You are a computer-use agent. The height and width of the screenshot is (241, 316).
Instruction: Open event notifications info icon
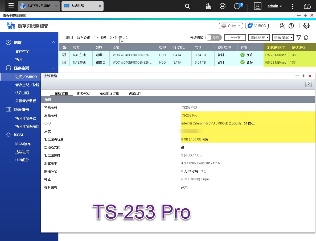[237, 6]
